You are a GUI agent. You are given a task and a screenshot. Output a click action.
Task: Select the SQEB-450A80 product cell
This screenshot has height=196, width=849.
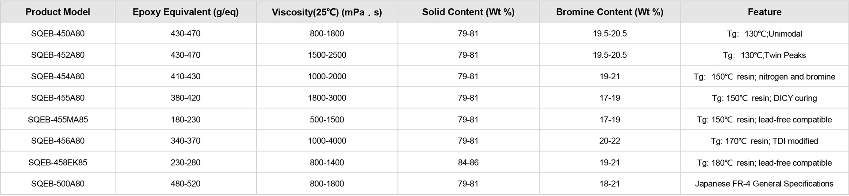[x=57, y=33]
